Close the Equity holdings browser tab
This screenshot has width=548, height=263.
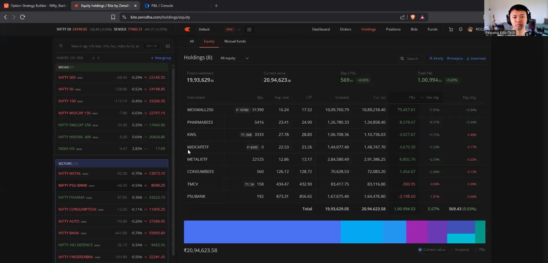pos(135,6)
